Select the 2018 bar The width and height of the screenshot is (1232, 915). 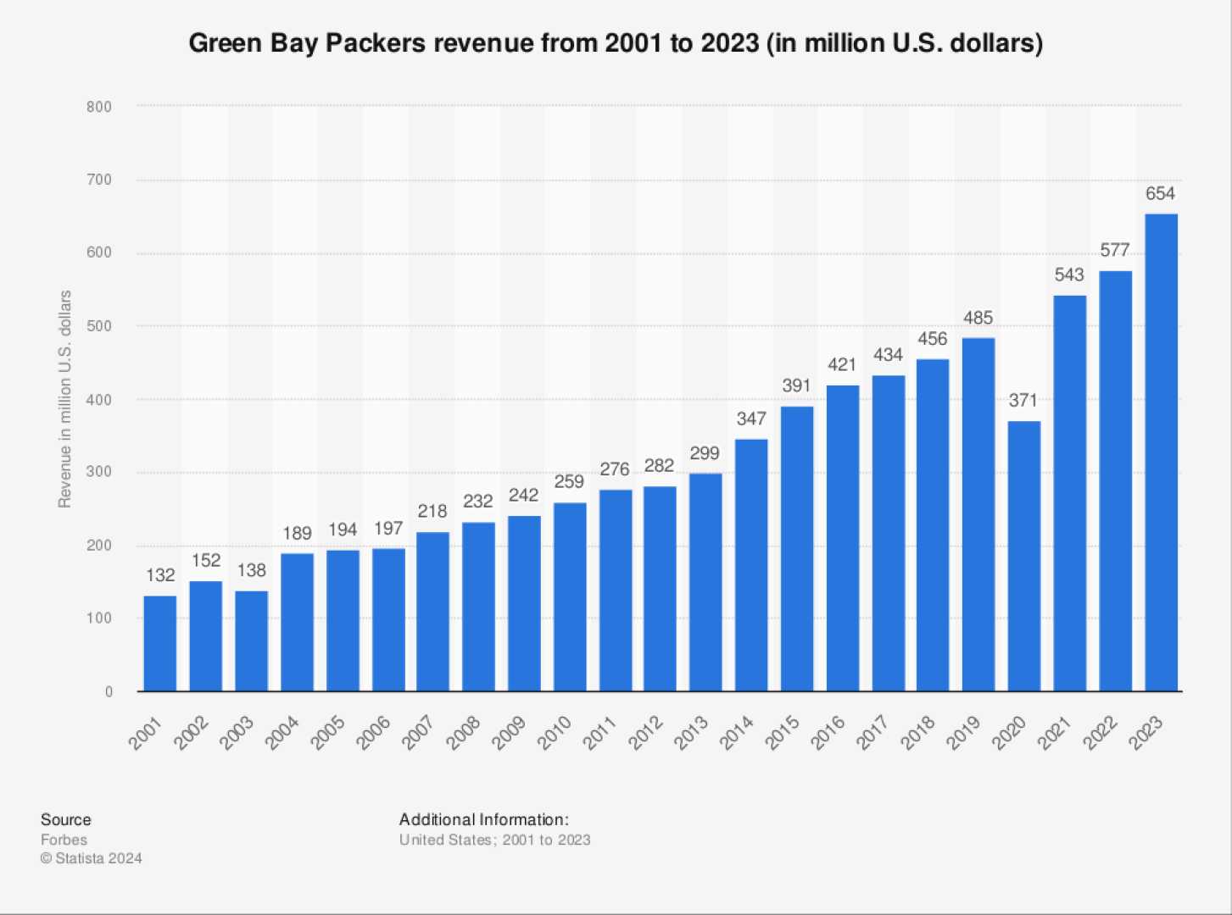[934, 525]
